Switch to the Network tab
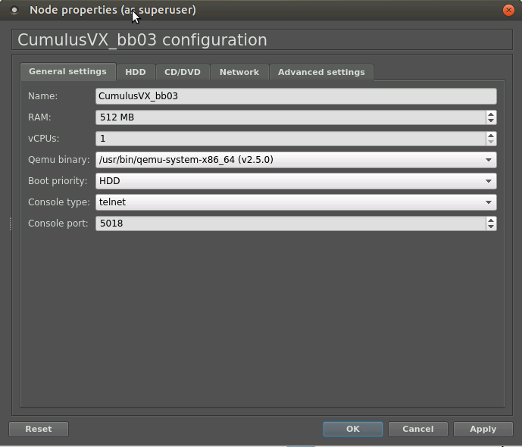Viewport: 522px width, 447px height. coord(239,72)
